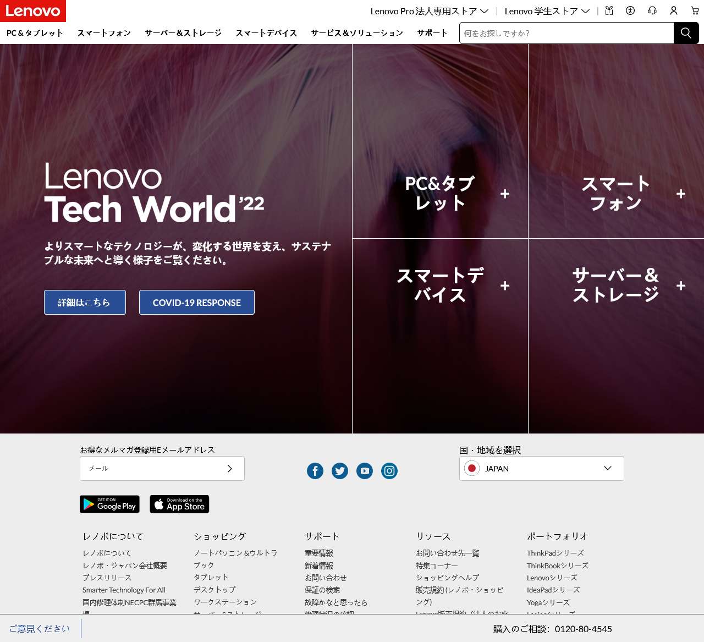Open the IdeaPadシリーズ footer link

(x=553, y=590)
